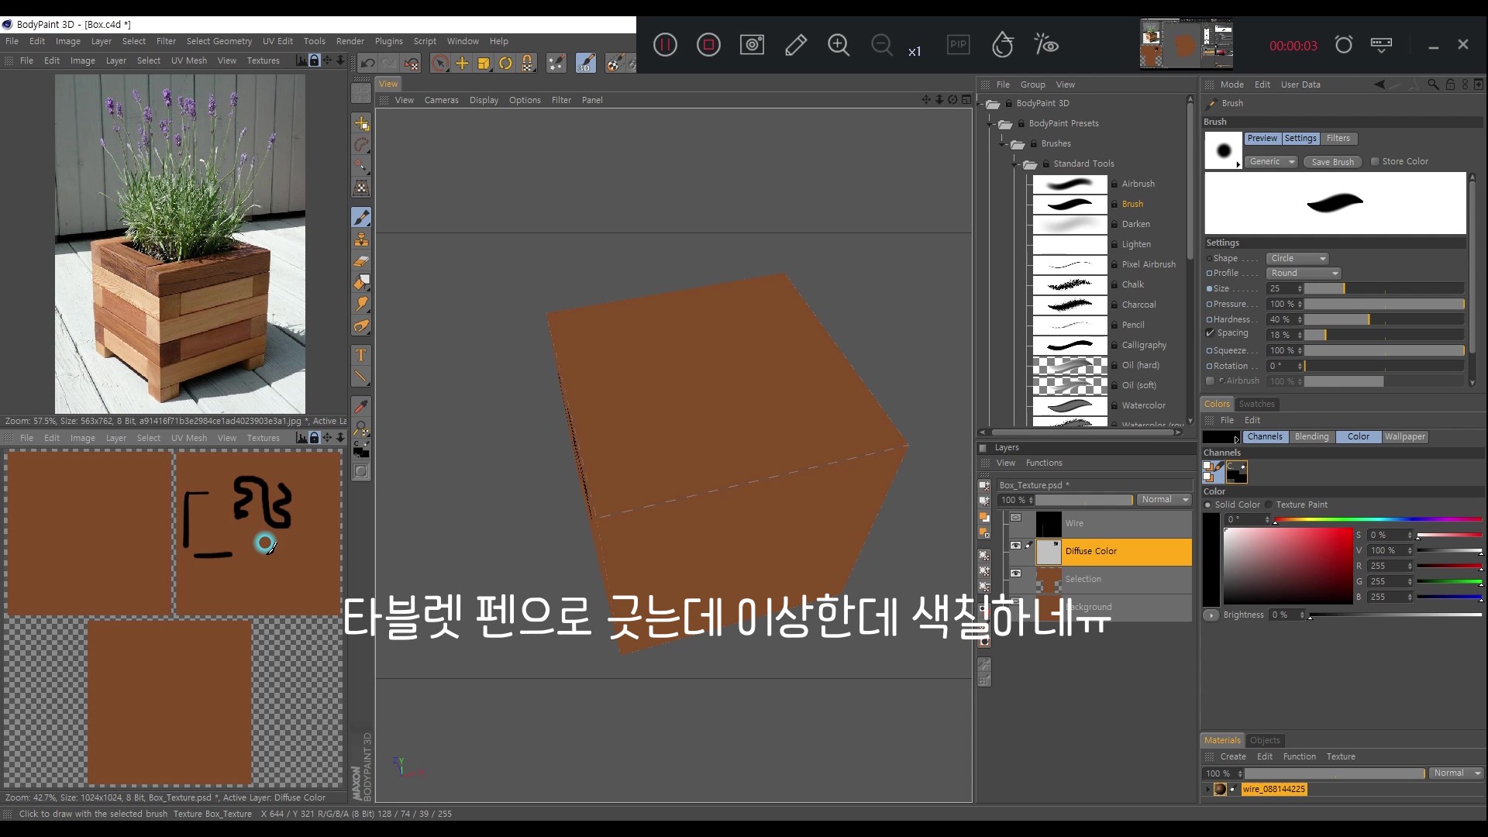Image resolution: width=1488 pixels, height=837 pixels.
Task: Click the brush Size value field
Action: [1285, 288]
